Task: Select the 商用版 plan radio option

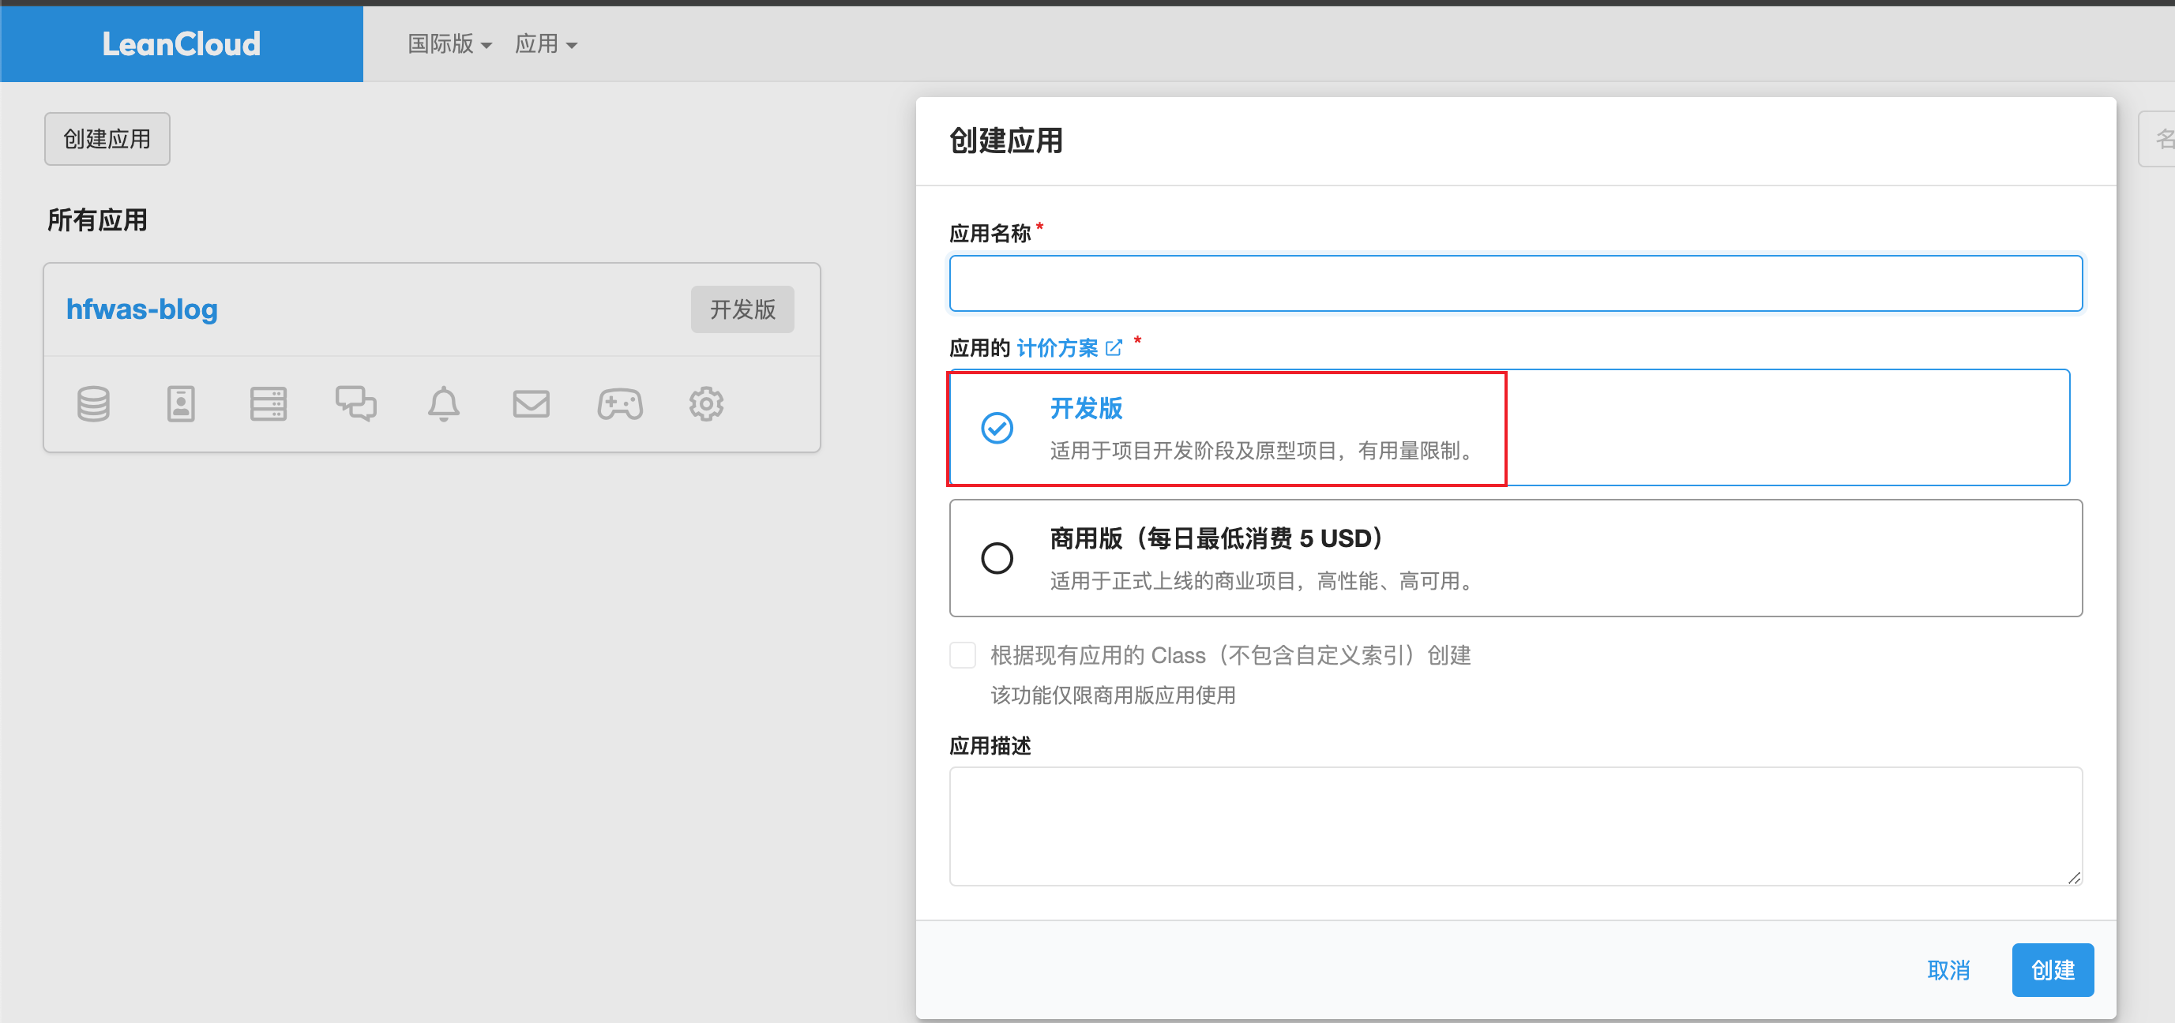Action: click(997, 558)
